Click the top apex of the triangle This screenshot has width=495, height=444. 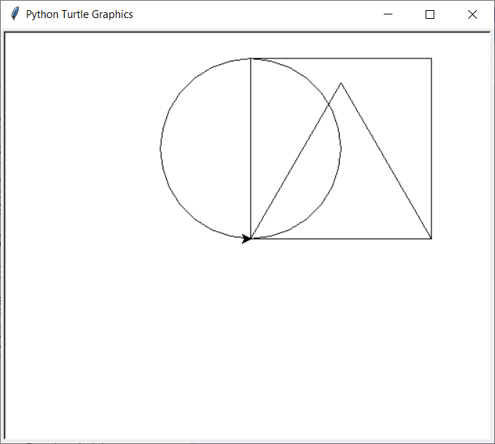341,83
